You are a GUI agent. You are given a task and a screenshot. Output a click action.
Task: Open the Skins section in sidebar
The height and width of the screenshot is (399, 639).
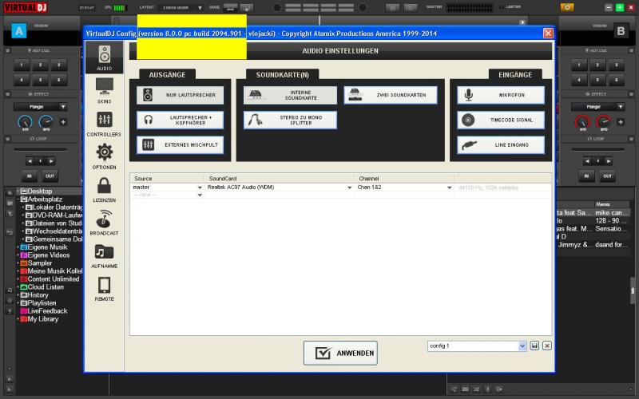pyautogui.click(x=105, y=90)
